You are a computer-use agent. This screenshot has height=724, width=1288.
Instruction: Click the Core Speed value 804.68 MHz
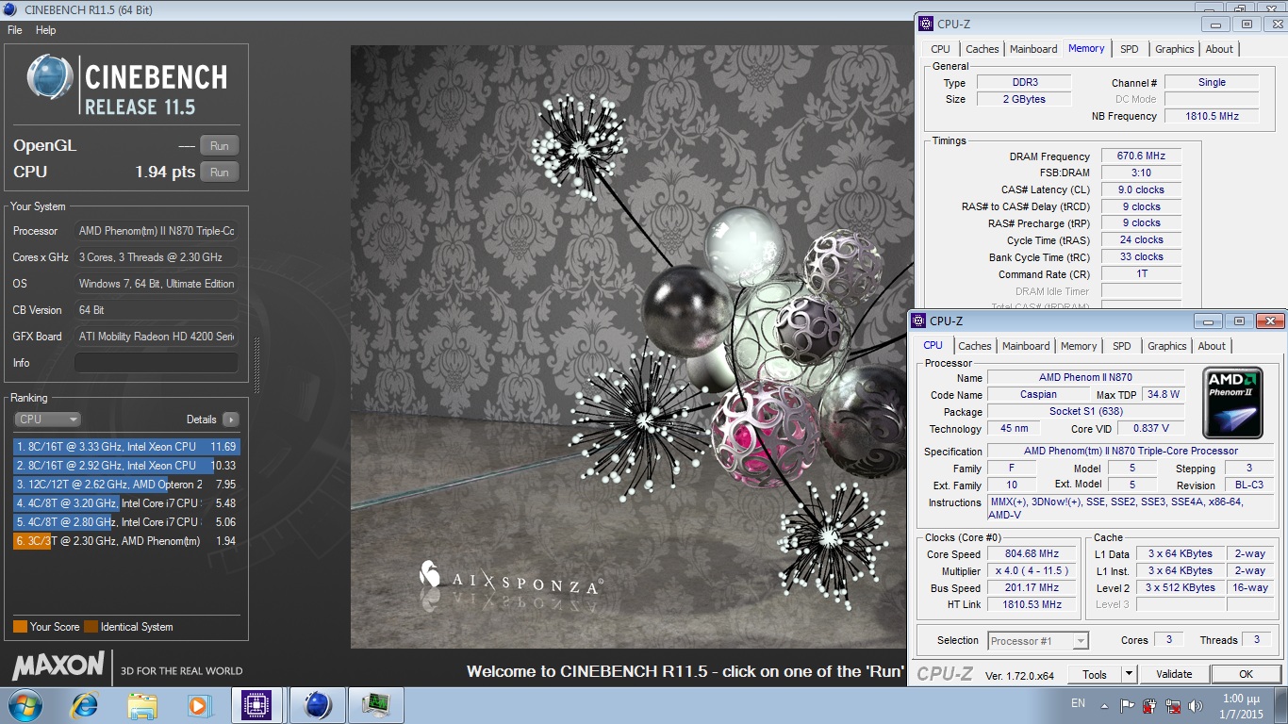1032,554
